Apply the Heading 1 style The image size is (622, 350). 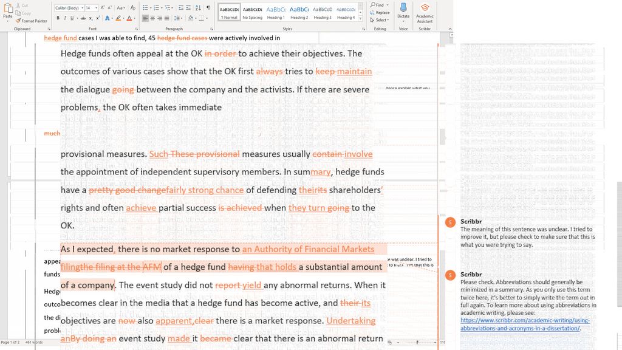point(275,12)
